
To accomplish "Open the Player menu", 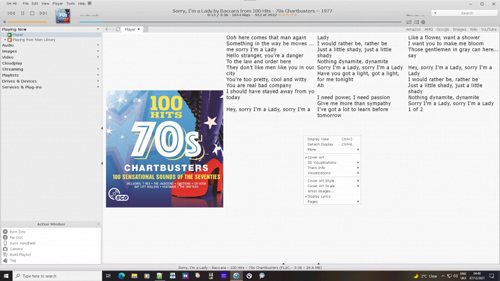I will (x=58, y=3).
